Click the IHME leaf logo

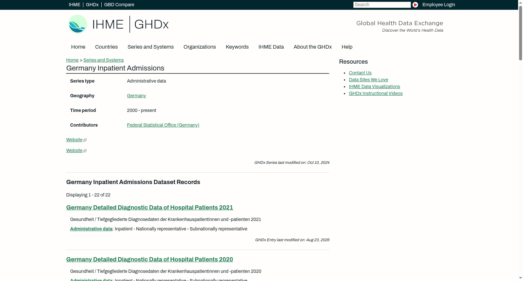[x=77, y=24]
